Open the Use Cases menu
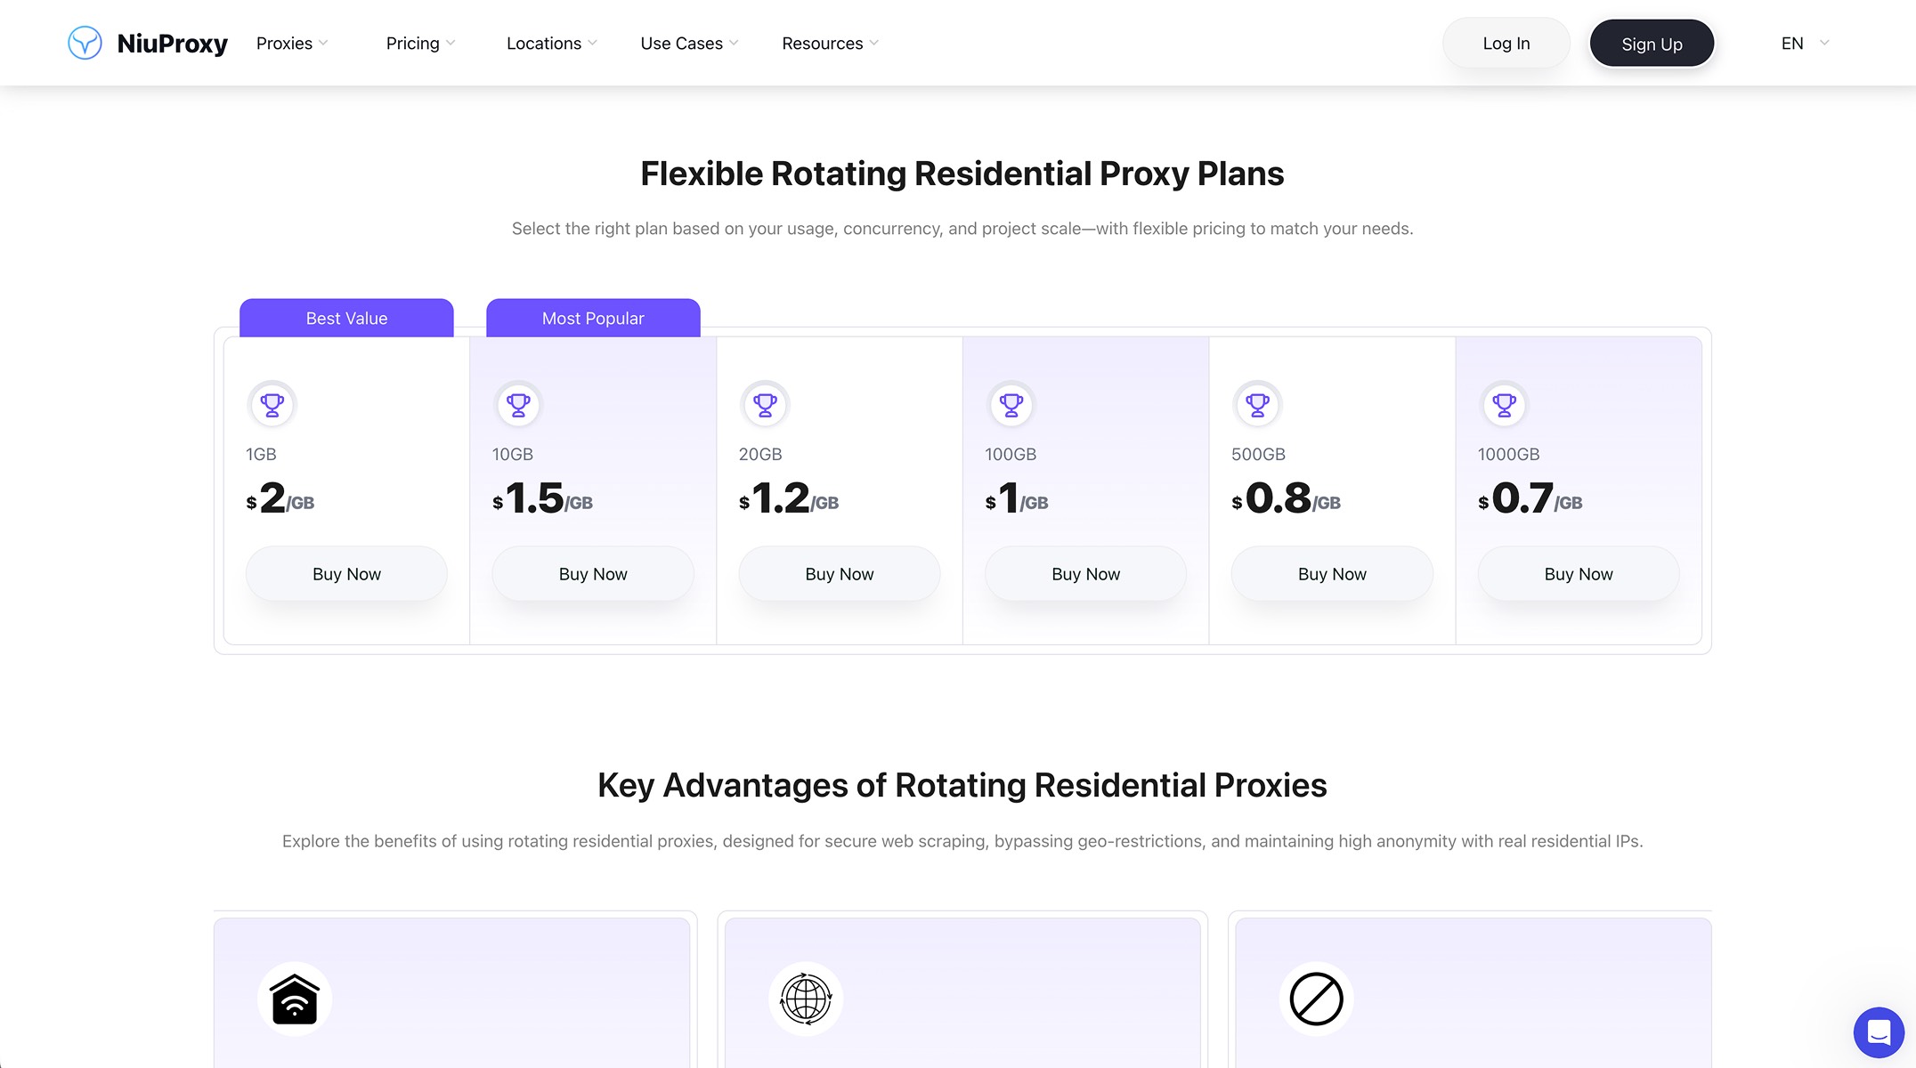The width and height of the screenshot is (1916, 1068). (x=689, y=44)
